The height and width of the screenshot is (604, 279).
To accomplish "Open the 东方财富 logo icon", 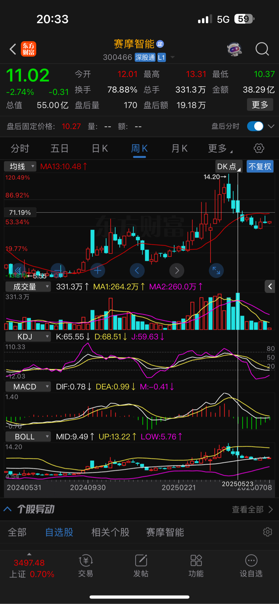I will click(x=29, y=49).
